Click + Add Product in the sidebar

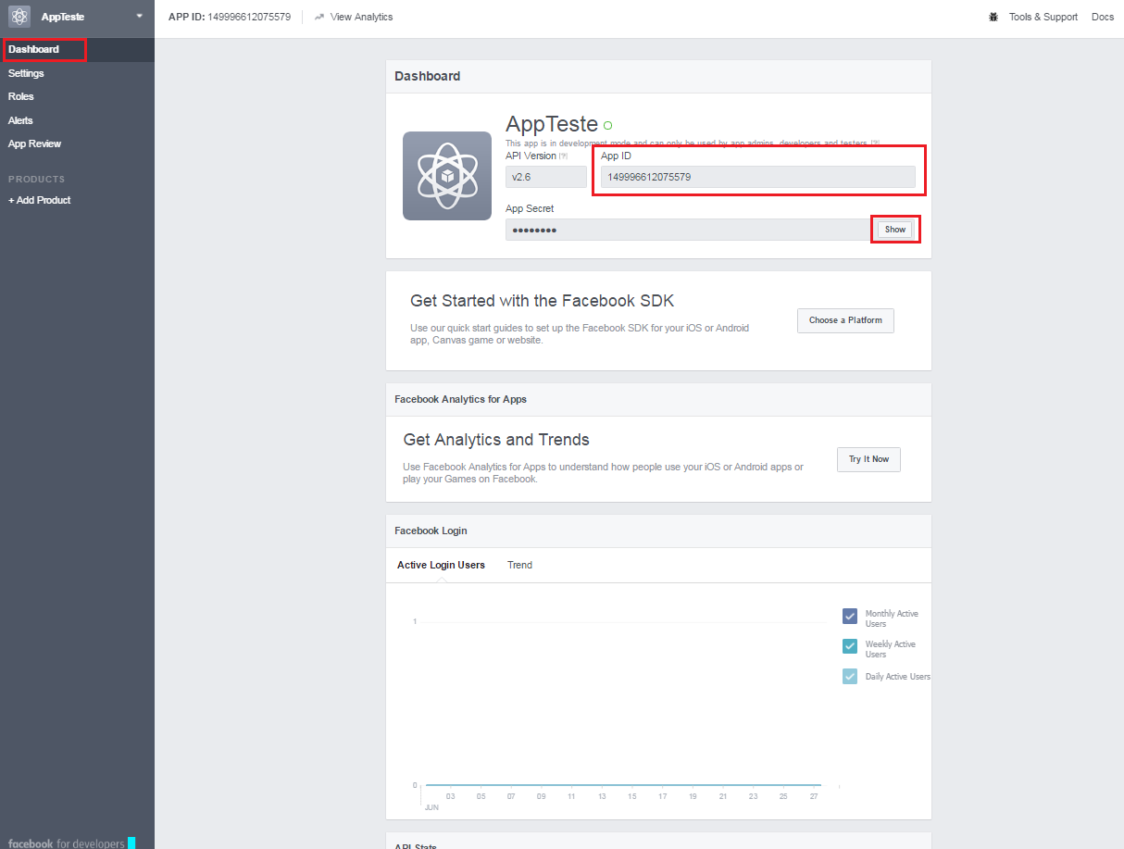coord(39,200)
